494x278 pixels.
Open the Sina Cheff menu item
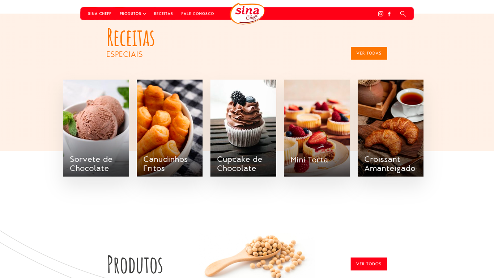click(x=99, y=14)
